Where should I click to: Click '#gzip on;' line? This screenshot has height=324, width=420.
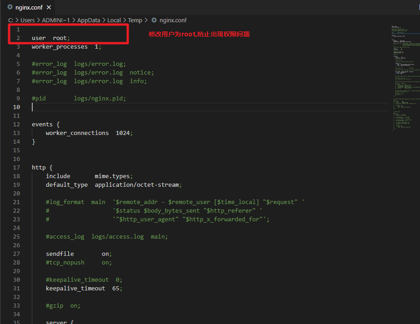click(x=63, y=306)
